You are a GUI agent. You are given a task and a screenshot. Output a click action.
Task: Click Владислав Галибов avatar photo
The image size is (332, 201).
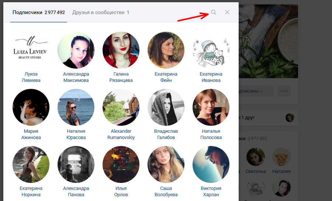(166, 107)
